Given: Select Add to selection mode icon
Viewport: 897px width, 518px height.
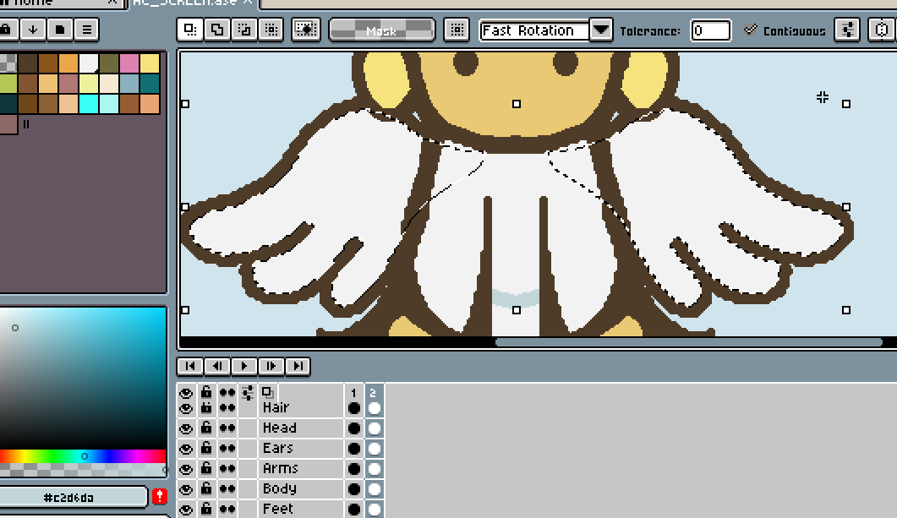Looking at the screenshot, I should (217, 30).
